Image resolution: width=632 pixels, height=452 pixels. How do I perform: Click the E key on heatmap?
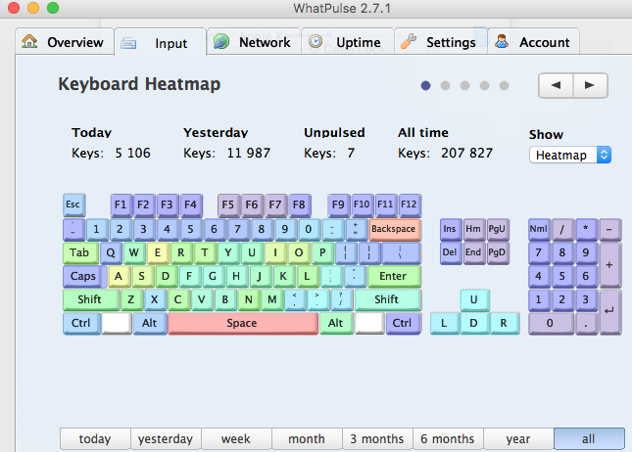coord(158,252)
